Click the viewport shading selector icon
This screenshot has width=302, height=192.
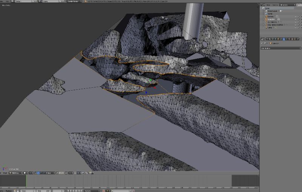pyautogui.click(x=26, y=173)
